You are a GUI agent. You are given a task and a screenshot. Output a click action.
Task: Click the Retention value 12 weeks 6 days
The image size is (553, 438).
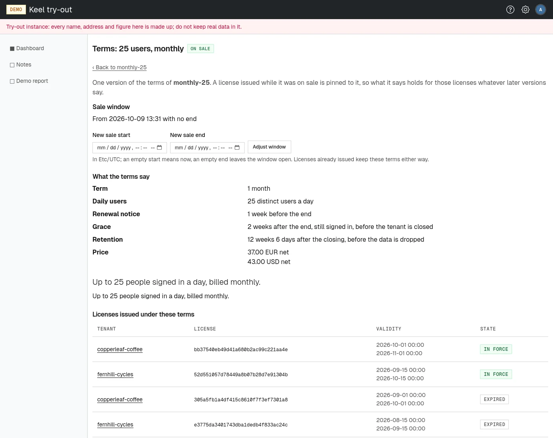[336, 239]
